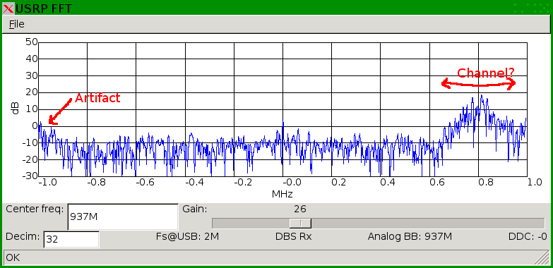Click the USRP FFT title bar text
553x268 pixels.
(44, 8)
